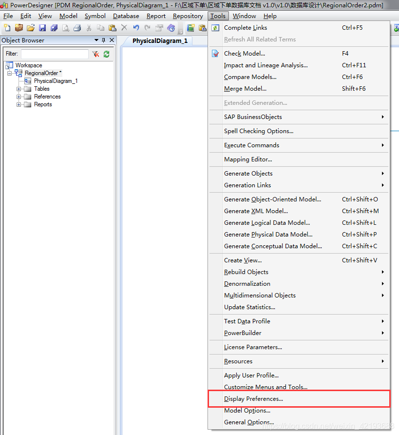Open Spell Checking Options
The width and height of the screenshot is (399, 435).
click(299, 131)
